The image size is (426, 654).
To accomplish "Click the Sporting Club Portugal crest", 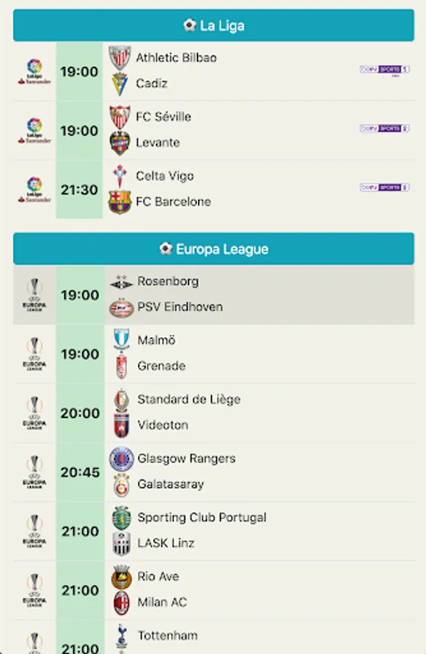I will [120, 517].
